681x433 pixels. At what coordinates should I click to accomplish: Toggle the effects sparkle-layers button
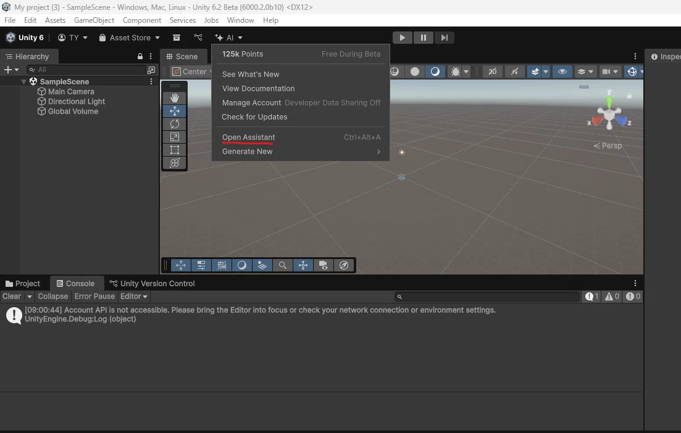(x=535, y=72)
